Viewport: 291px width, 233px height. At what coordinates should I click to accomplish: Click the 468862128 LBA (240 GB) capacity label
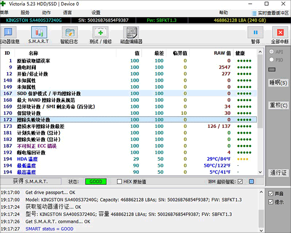pos(240,20)
